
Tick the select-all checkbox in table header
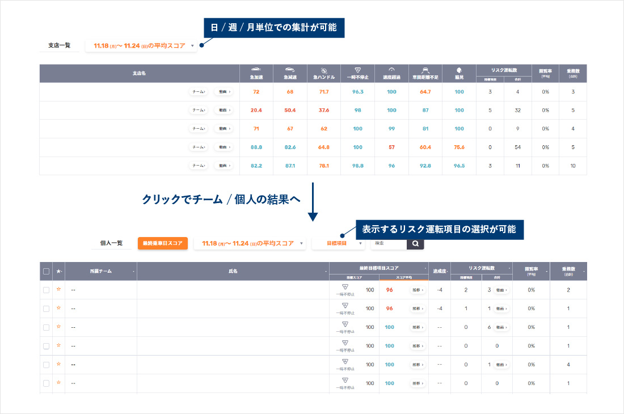coord(46,271)
